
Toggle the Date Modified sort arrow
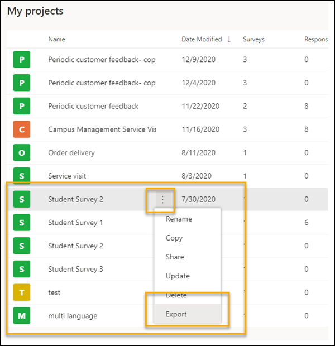click(228, 39)
